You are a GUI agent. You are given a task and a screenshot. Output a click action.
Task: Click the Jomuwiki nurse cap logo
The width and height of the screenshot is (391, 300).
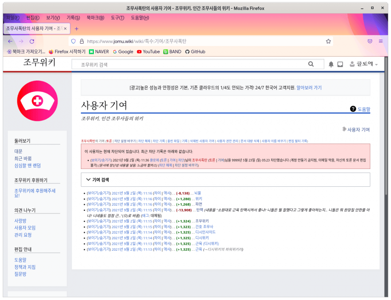pyautogui.click(x=37, y=101)
